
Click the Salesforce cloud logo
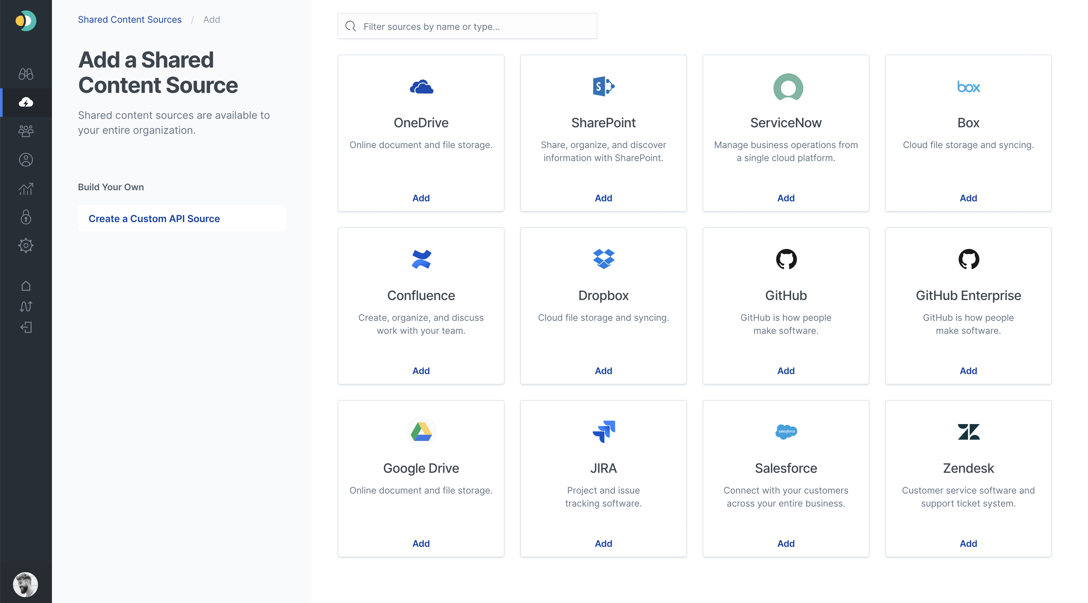(x=786, y=432)
